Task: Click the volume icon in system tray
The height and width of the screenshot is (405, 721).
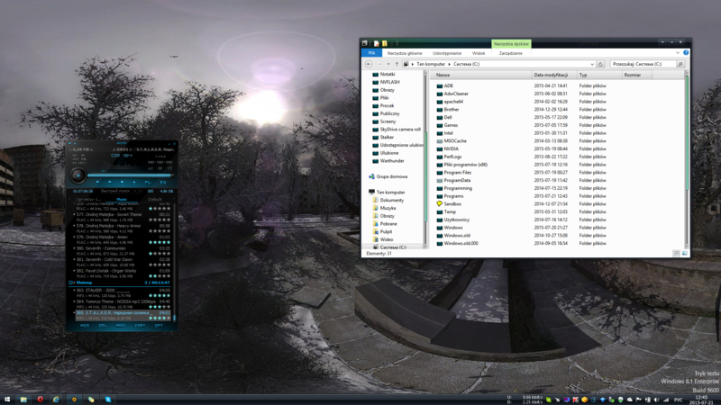Action: click(656, 400)
